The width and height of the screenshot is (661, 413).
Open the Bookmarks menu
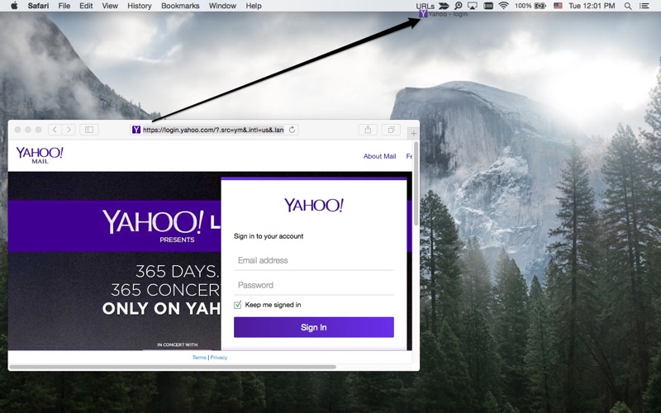click(180, 6)
